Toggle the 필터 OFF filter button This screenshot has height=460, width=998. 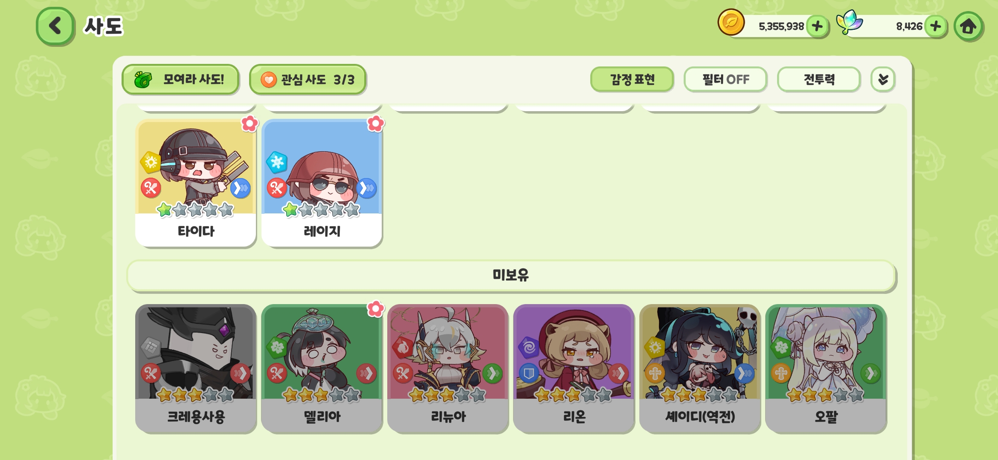click(725, 79)
